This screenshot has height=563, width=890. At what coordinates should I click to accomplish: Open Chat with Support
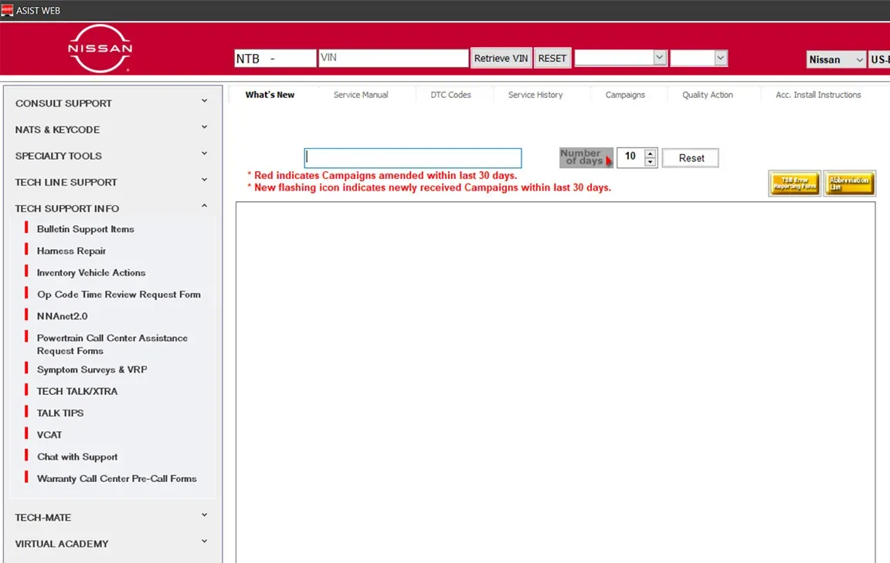(x=77, y=457)
